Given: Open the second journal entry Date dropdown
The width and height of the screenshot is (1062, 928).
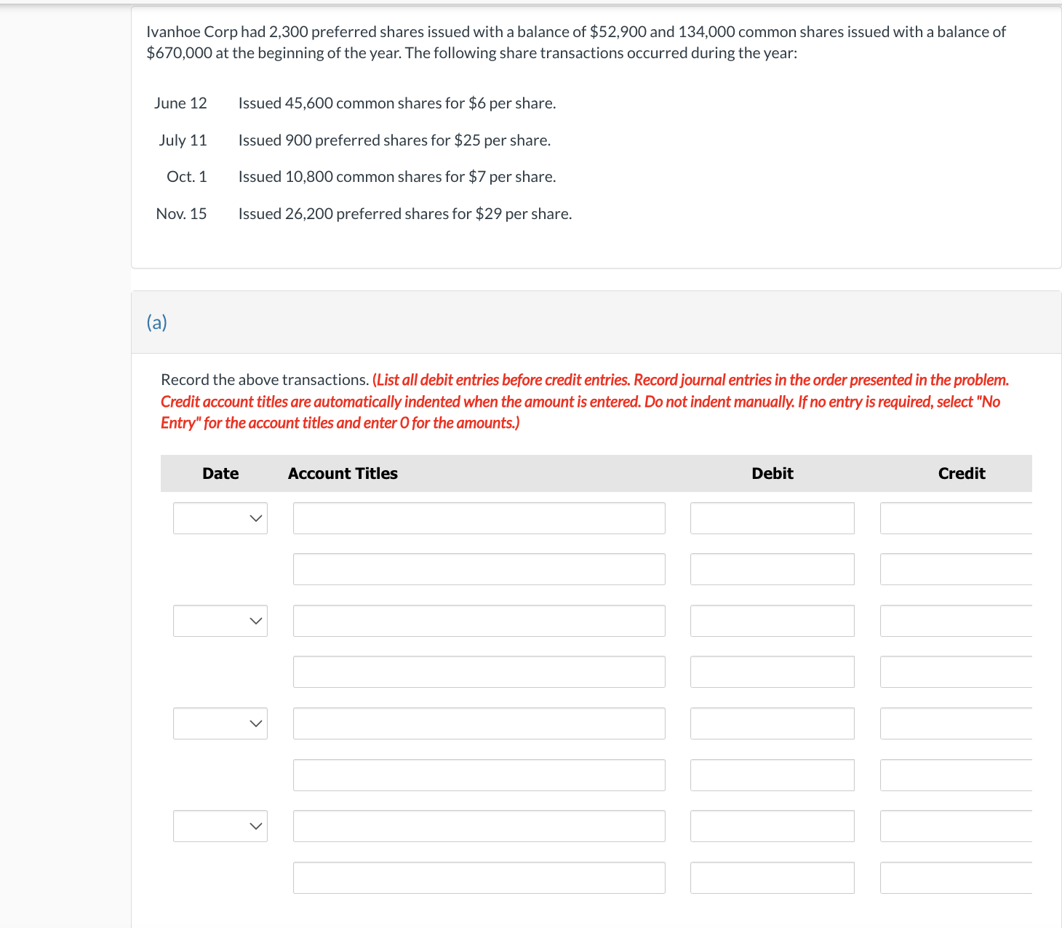Looking at the screenshot, I should 220,621.
